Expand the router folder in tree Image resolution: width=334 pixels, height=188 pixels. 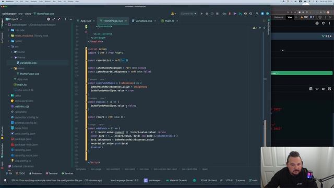coord(11,52)
